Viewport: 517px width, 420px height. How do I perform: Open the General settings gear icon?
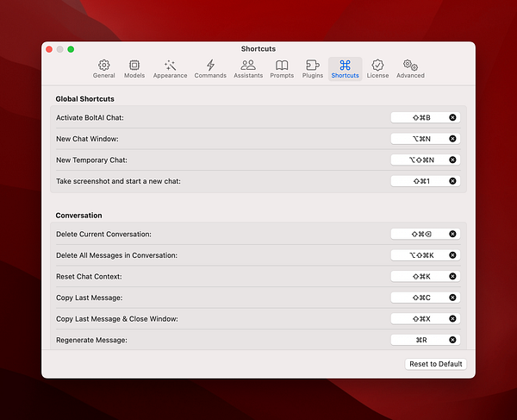point(104,66)
